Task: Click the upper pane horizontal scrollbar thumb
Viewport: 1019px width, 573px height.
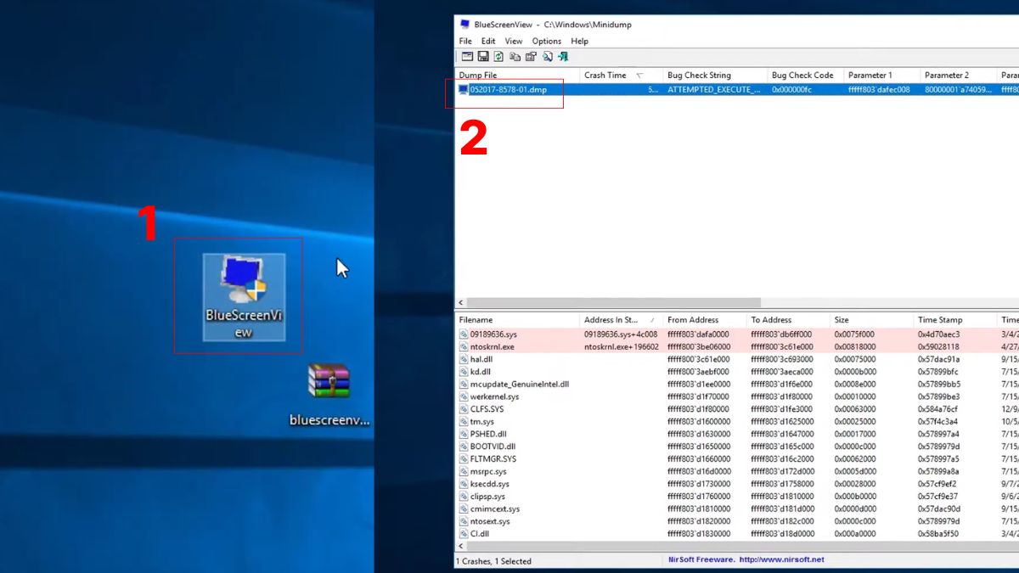Action: [x=614, y=303]
